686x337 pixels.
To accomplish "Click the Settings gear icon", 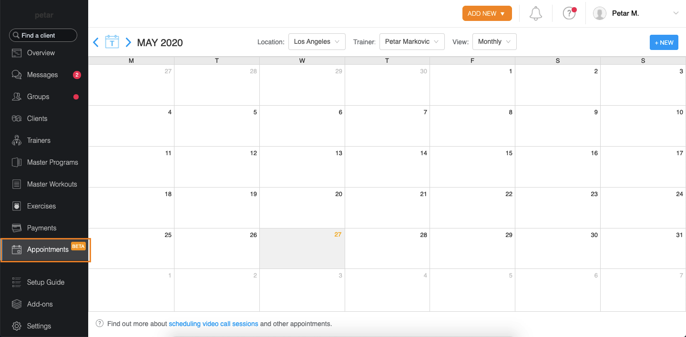I will click(17, 326).
